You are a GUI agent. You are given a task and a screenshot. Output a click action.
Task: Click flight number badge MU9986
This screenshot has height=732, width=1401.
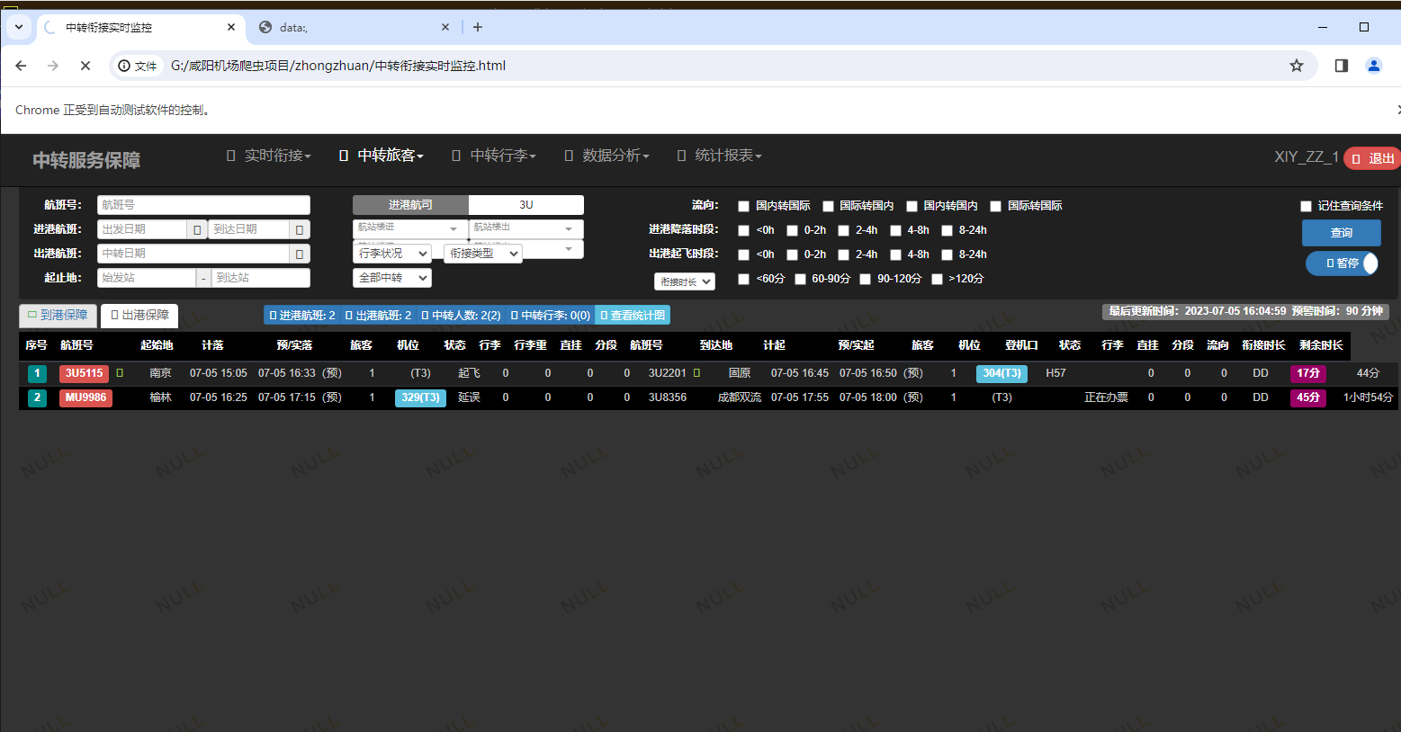(x=86, y=397)
